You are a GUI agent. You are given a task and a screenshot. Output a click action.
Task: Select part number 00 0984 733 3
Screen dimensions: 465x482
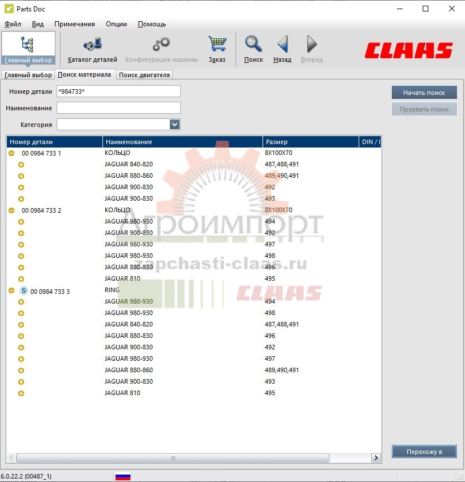pos(50,292)
